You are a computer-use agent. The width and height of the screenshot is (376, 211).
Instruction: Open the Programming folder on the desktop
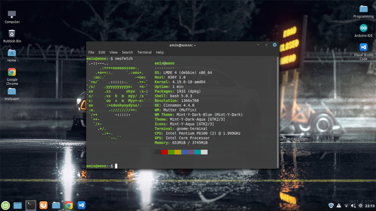(x=363, y=9)
